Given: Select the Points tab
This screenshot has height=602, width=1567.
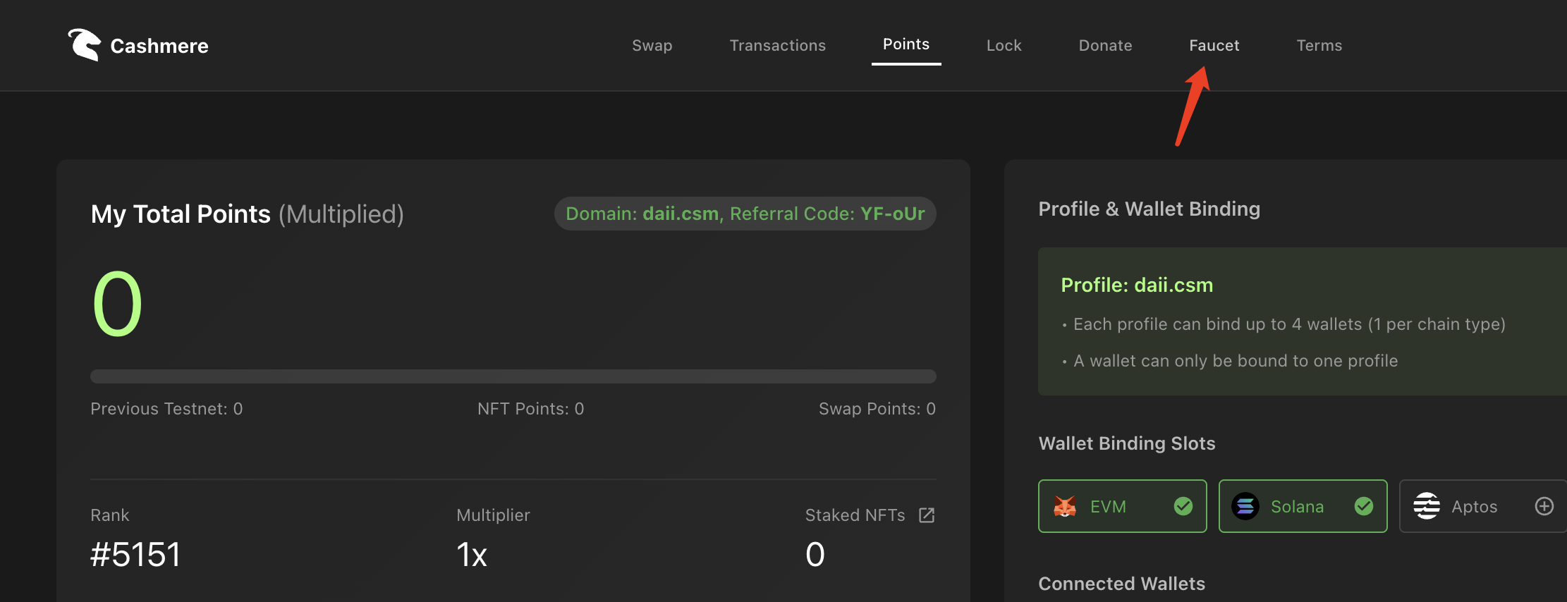Looking at the screenshot, I should pyautogui.click(x=906, y=44).
